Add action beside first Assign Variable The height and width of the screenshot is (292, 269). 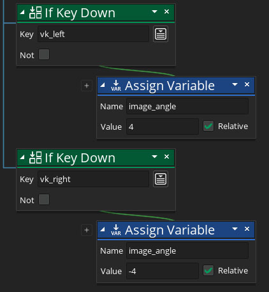click(87, 86)
